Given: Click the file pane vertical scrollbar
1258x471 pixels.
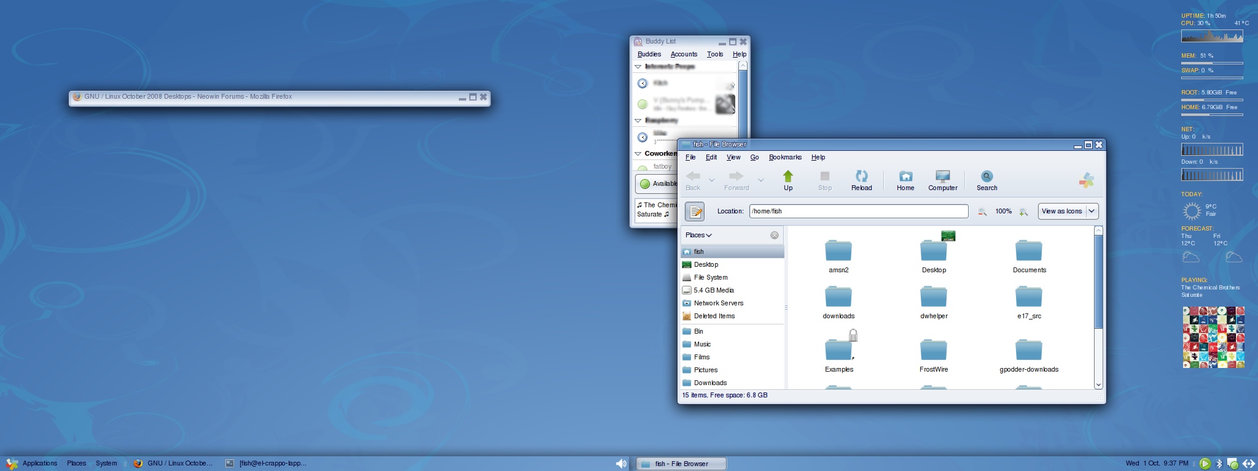Looking at the screenshot, I should (x=1098, y=282).
